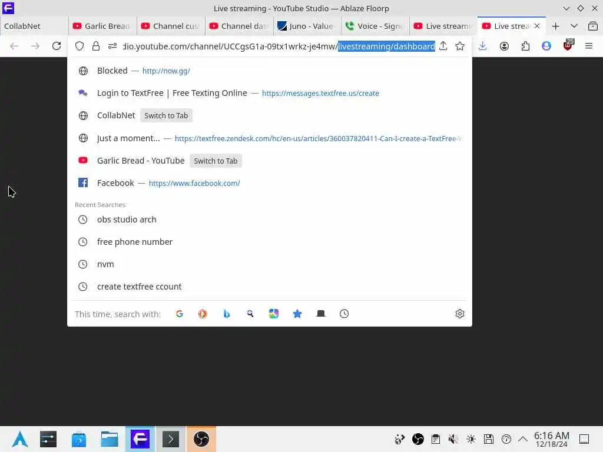Switch to the CollabNet tab

(34, 26)
